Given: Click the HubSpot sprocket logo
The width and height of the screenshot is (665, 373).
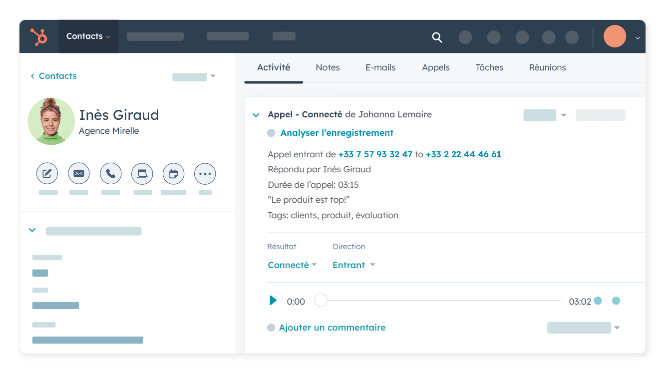Looking at the screenshot, I should (x=39, y=36).
